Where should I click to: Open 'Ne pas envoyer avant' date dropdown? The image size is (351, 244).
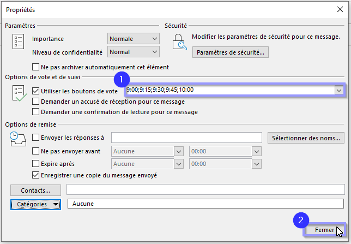(179, 152)
